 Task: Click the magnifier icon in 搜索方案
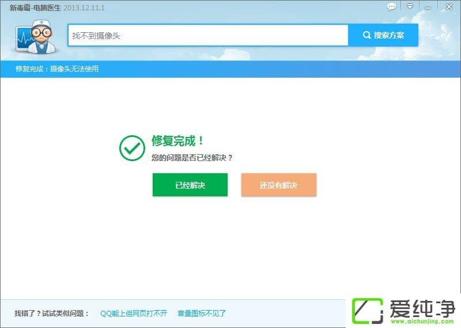point(366,36)
